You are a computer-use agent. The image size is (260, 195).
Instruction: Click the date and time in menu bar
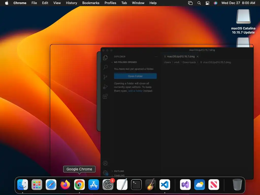point(238,3)
